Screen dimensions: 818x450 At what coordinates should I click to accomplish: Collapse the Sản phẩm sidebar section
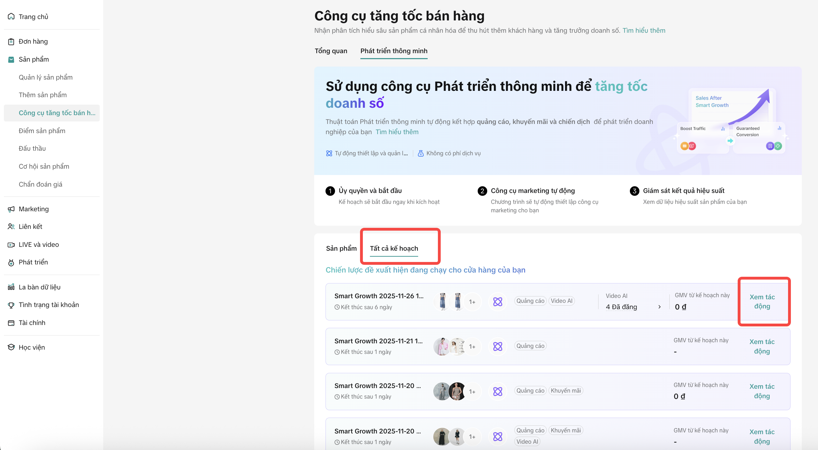coord(33,60)
